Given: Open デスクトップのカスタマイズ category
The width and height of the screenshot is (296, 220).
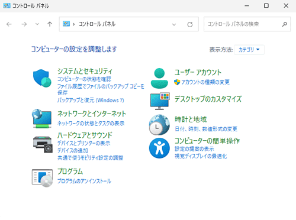Looking at the screenshot, I should [208, 99].
